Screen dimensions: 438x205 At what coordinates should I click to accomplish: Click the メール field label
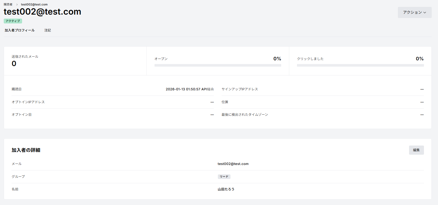(17, 164)
